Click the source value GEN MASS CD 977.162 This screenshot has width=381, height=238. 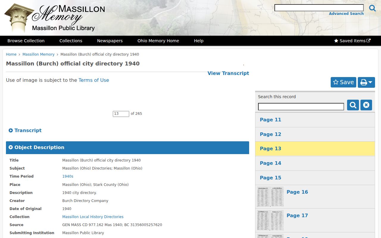pos(112,225)
